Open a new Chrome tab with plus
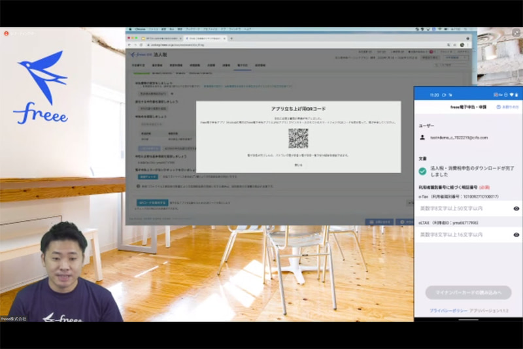The image size is (523, 349). (x=231, y=39)
